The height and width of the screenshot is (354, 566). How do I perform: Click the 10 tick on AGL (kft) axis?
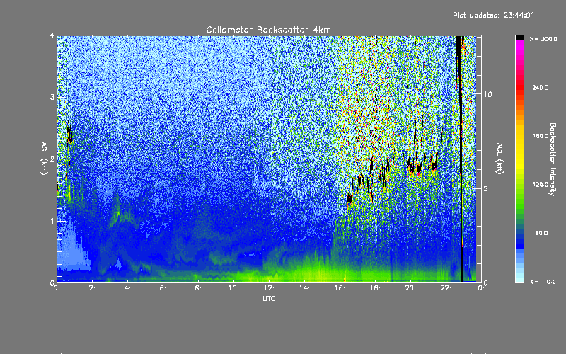(487, 94)
